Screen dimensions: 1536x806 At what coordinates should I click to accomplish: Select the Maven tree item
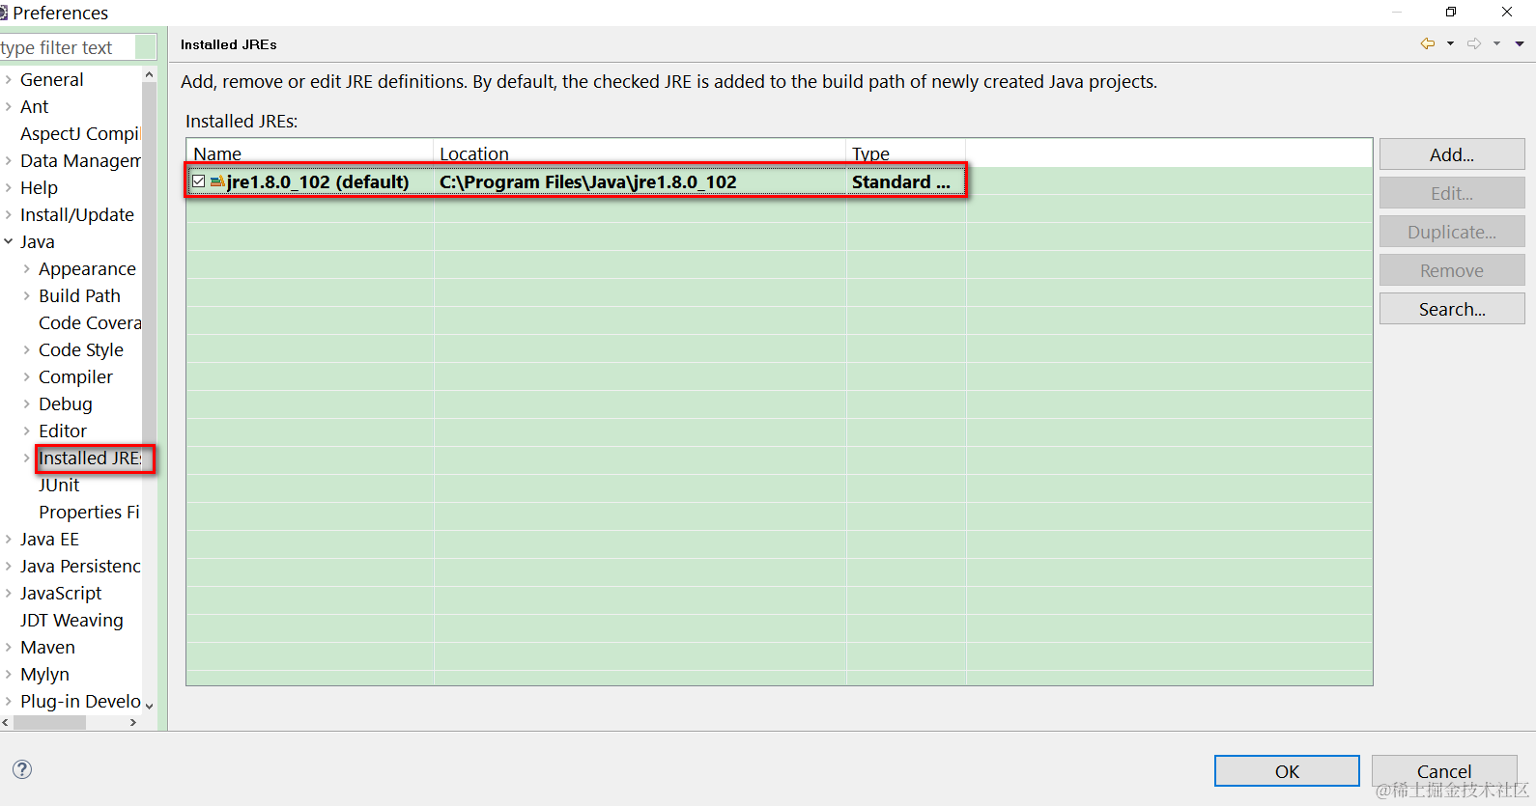47,647
